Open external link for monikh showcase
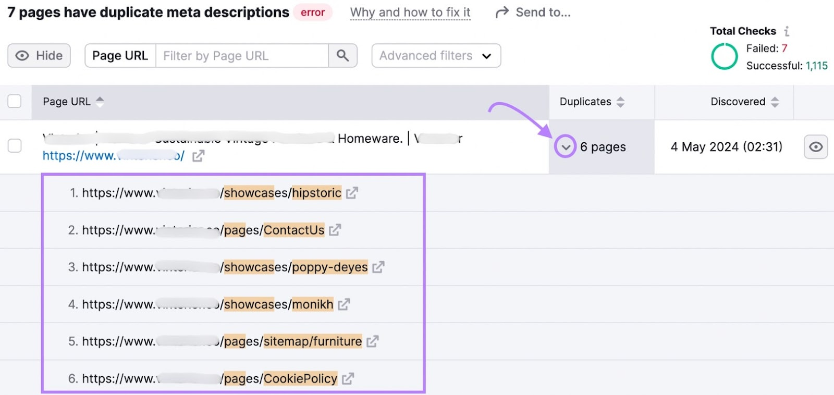Viewport: 834px width, 395px height. (344, 304)
